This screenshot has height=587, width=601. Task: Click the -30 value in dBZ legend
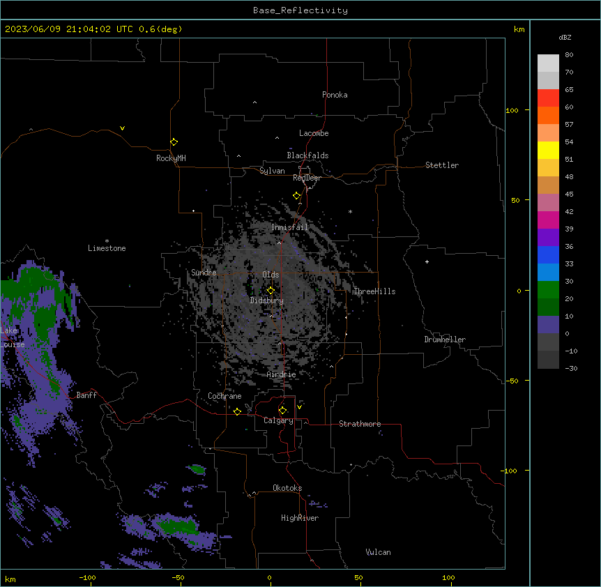tap(571, 368)
